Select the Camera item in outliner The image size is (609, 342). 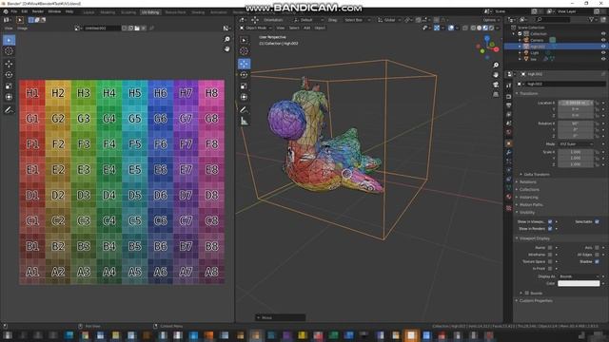537,40
